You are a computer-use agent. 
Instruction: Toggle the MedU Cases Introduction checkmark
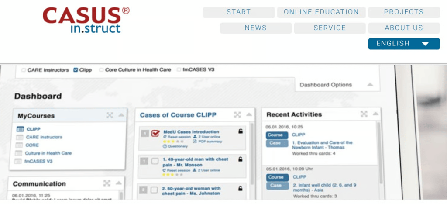click(155, 133)
